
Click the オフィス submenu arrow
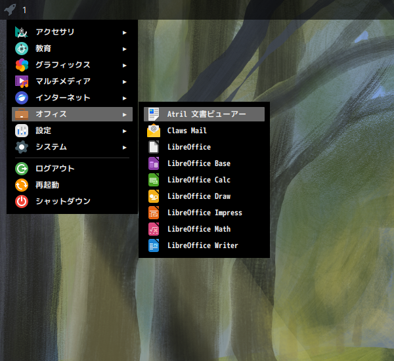click(x=124, y=115)
